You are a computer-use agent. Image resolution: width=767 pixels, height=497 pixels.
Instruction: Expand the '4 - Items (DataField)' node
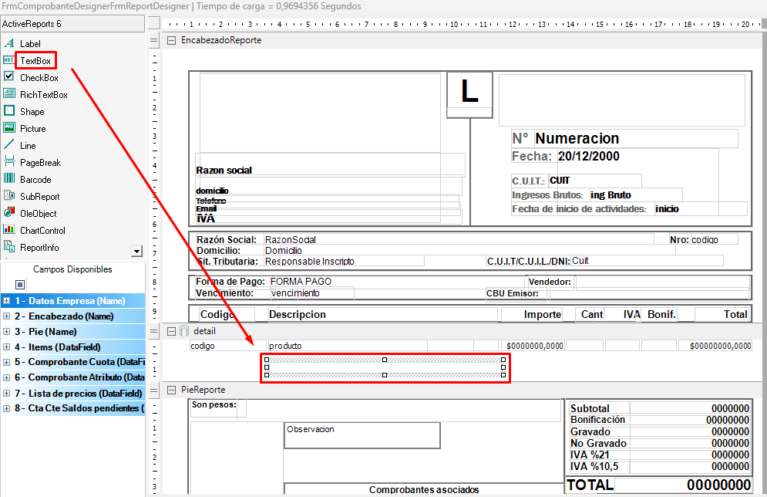click(7, 347)
